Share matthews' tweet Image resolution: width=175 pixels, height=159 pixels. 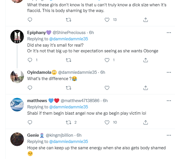[145, 122]
